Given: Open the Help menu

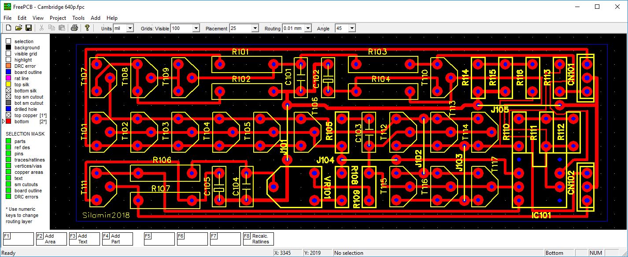Looking at the screenshot, I should 112,18.
